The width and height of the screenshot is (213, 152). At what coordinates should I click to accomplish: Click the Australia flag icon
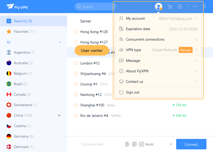9,63
